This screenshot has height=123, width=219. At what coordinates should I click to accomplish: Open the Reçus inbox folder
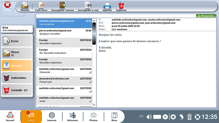pyautogui.click(x=17, y=53)
